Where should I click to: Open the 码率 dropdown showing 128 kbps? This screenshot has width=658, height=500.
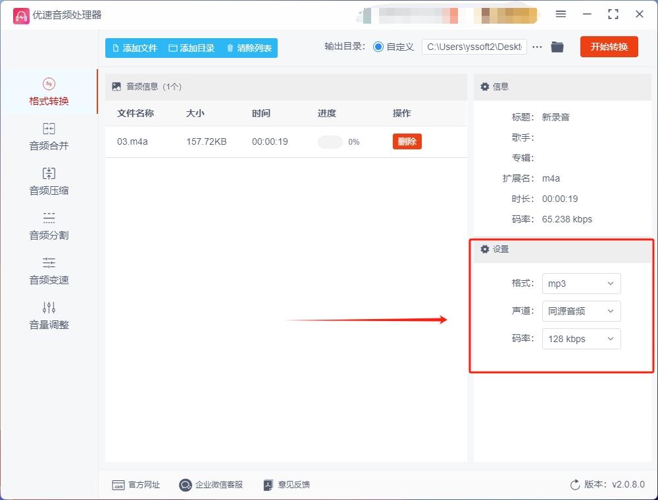click(x=581, y=339)
